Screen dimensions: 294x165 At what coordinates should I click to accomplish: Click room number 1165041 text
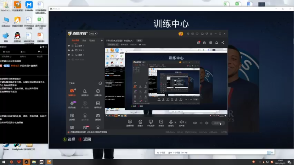pyautogui.click(x=133, y=44)
